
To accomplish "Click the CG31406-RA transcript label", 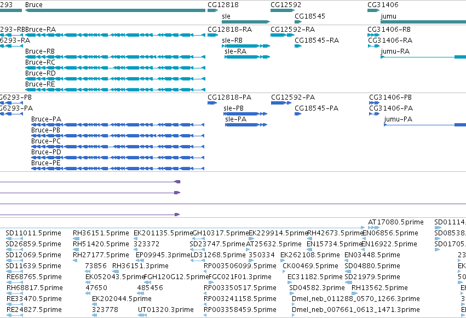I will point(390,41).
